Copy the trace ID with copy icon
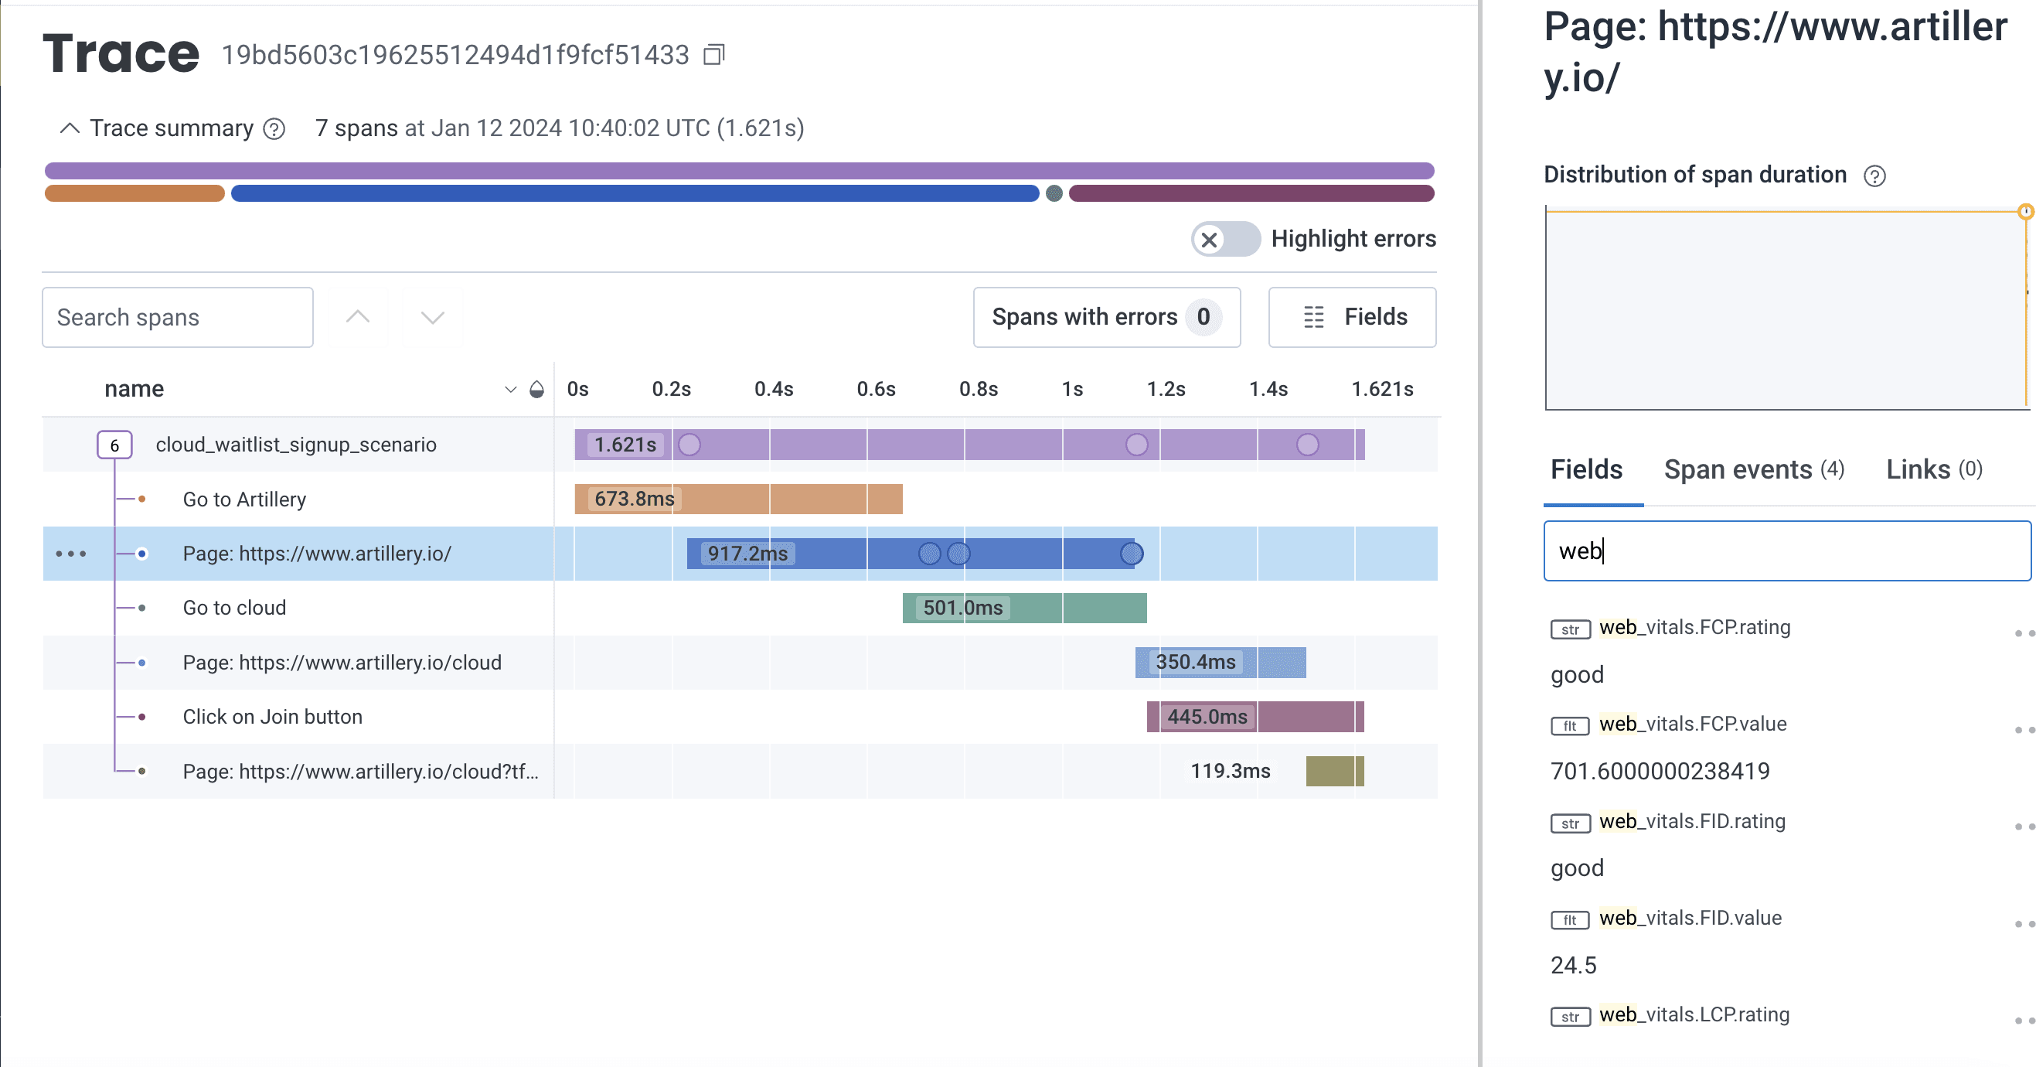Image resolution: width=2036 pixels, height=1067 pixels. pyautogui.click(x=713, y=55)
